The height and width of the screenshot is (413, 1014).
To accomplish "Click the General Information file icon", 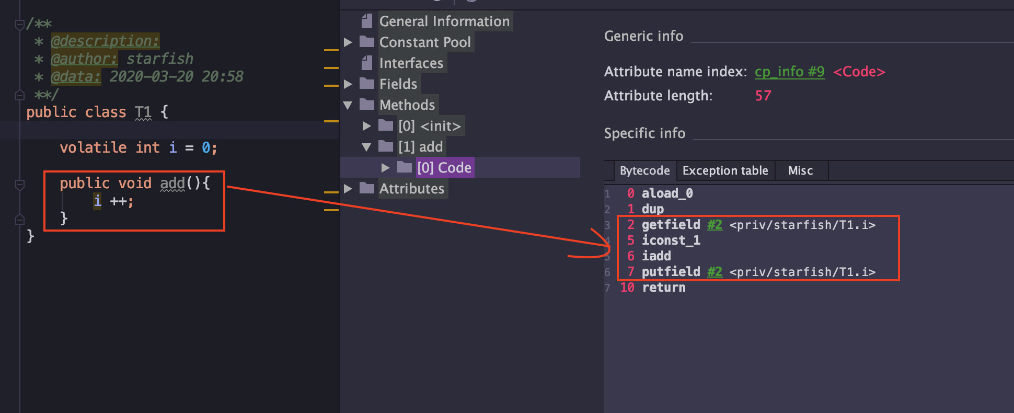I will tap(367, 21).
